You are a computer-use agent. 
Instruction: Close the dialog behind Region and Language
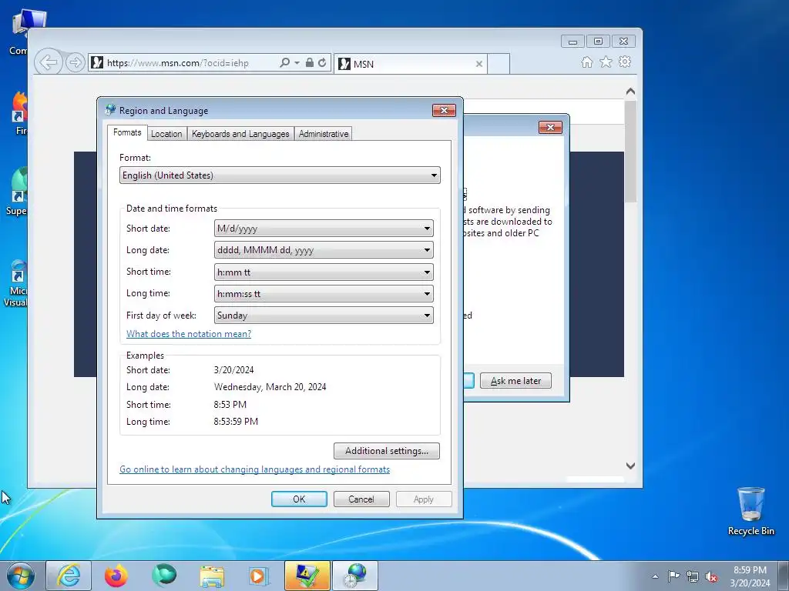[x=550, y=128]
